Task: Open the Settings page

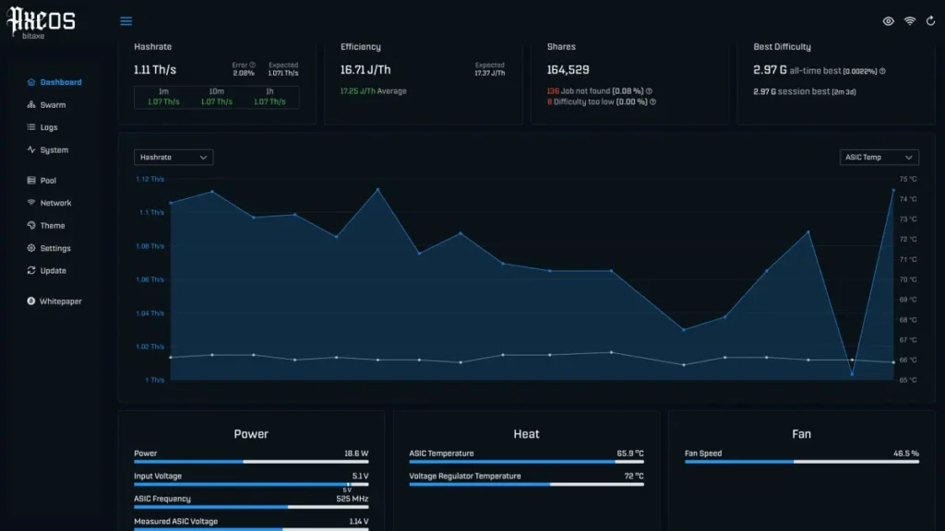Action: click(x=55, y=248)
